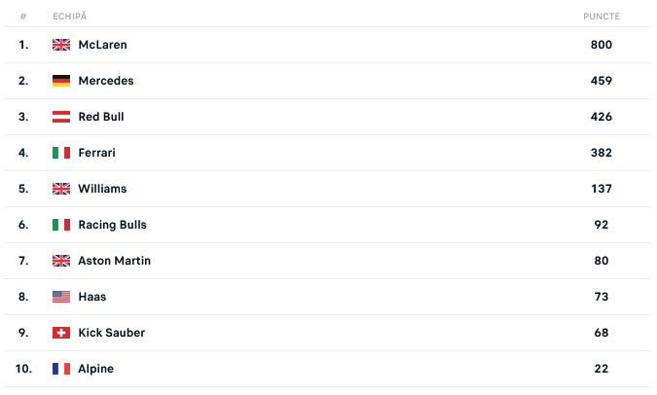657x395 pixels.
Task: Click the Austrian flag beside Red Bull
Action: (61, 117)
